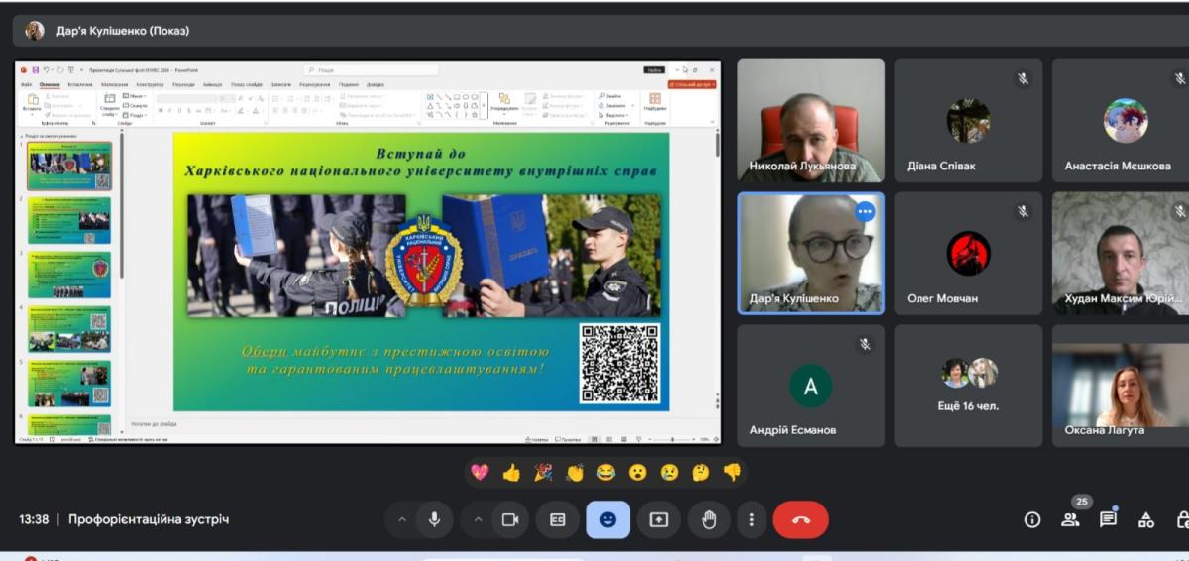Click the PowerPoint zoom slider in status bar

coord(672,439)
